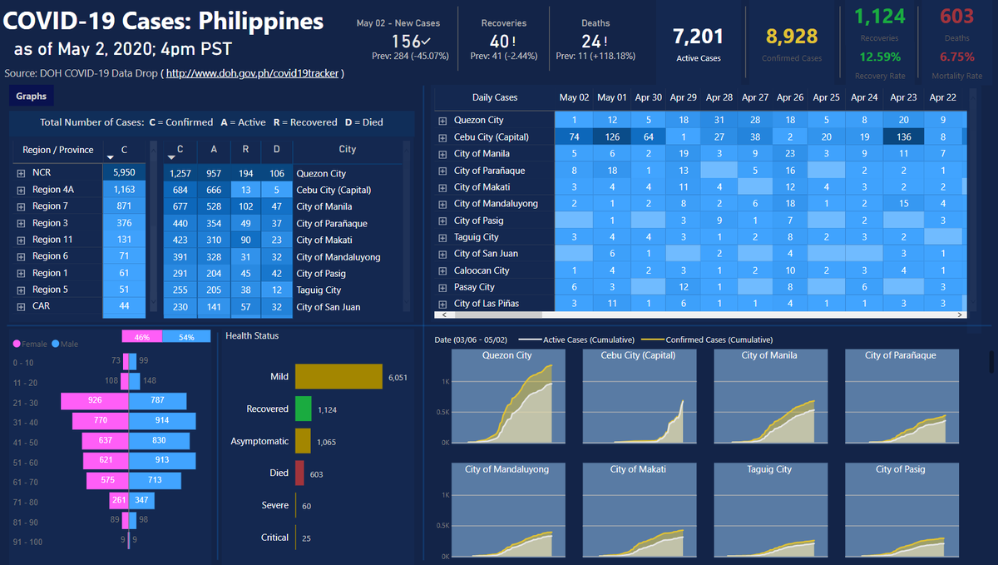
Task: Expand City of Manila daily cases row
Action: click(442, 154)
